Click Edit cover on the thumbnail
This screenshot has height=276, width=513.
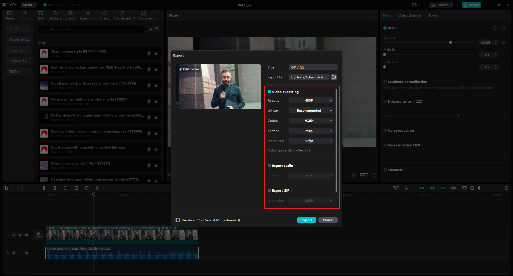[x=189, y=69]
